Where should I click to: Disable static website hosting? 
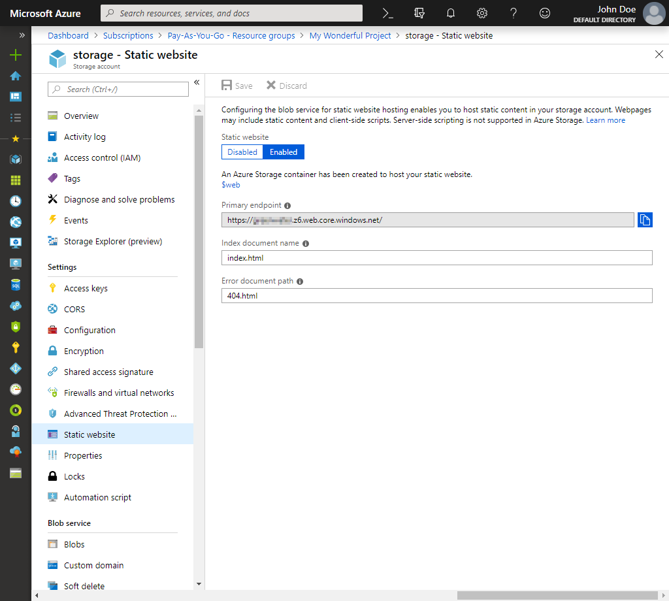coord(242,152)
